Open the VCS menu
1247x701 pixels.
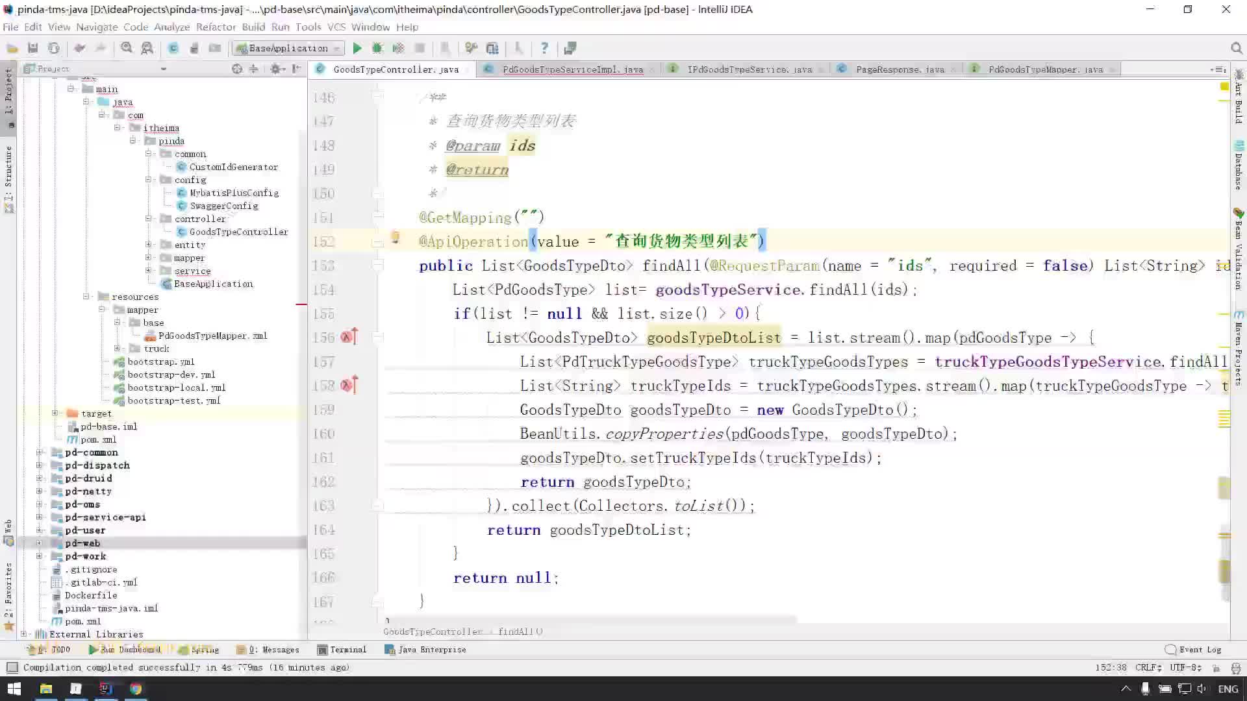(336, 27)
